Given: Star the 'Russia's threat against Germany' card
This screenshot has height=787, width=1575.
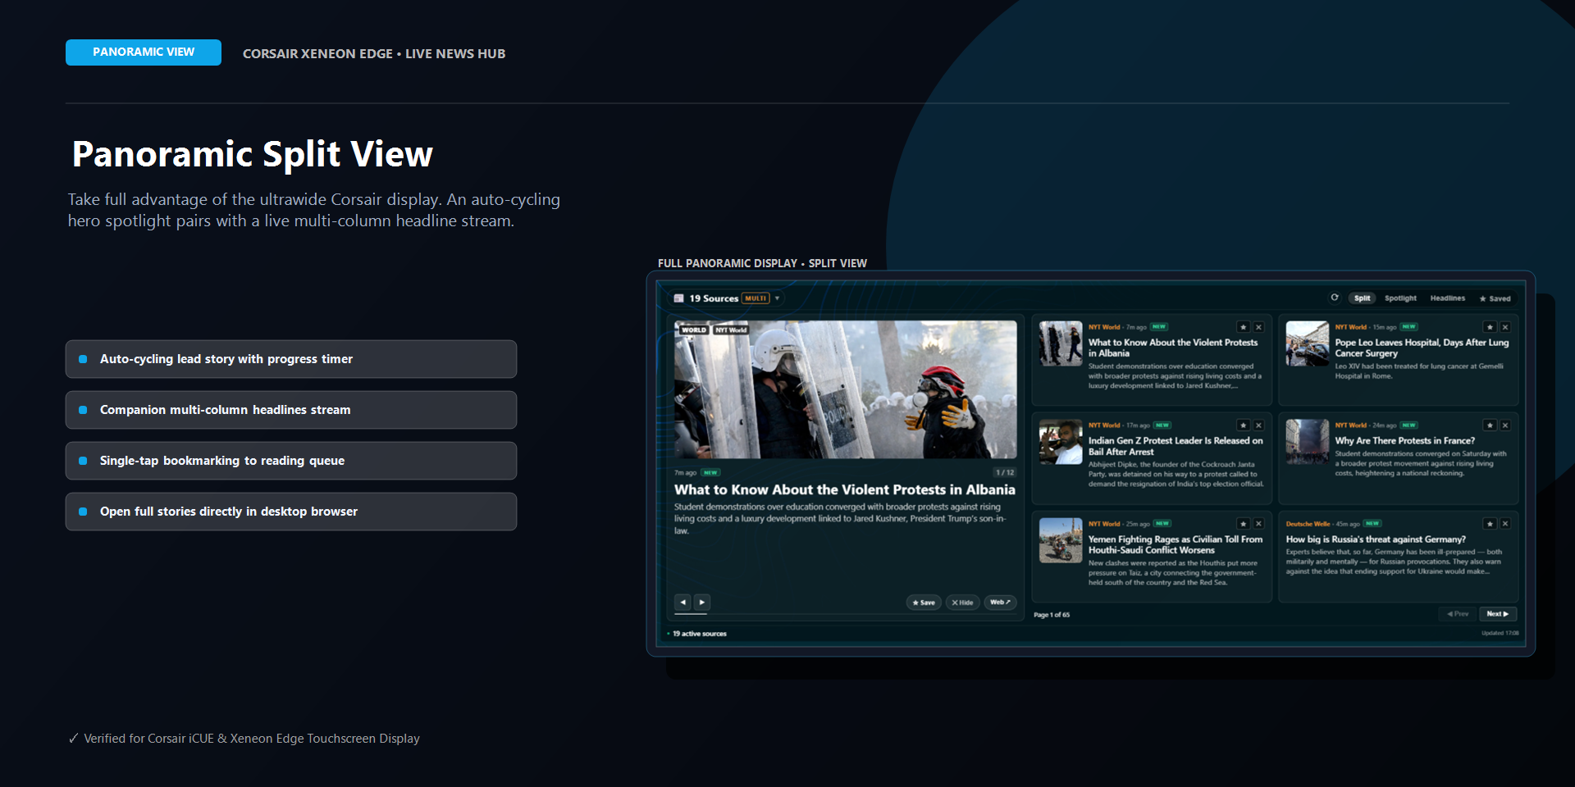Looking at the screenshot, I should pyautogui.click(x=1491, y=524).
